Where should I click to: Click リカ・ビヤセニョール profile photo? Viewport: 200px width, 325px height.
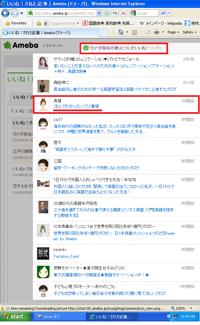tap(43, 63)
